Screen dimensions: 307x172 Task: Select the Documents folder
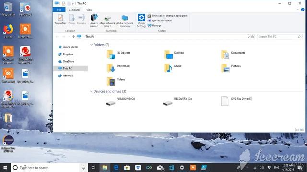[233, 54]
